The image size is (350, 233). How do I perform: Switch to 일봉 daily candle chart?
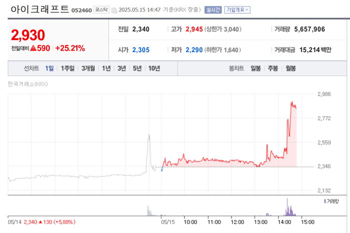[255, 69]
